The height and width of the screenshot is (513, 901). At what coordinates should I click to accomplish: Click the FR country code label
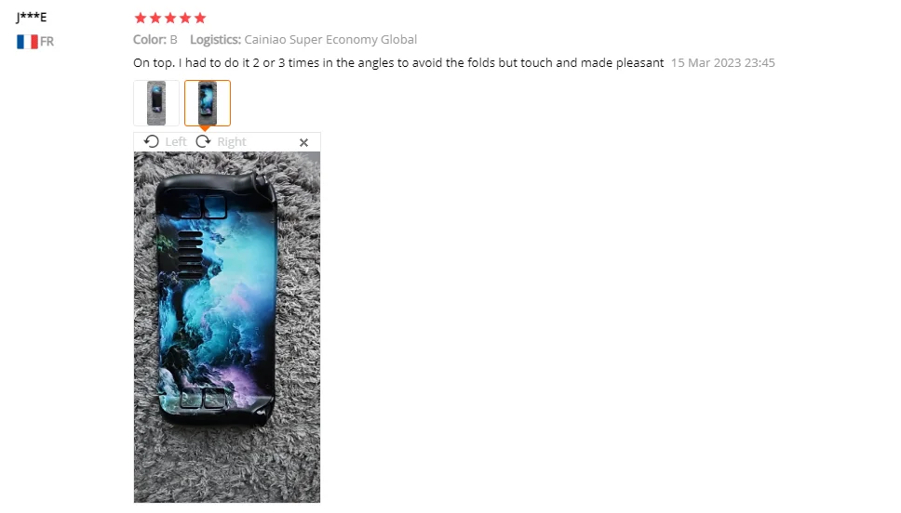pos(47,41)
